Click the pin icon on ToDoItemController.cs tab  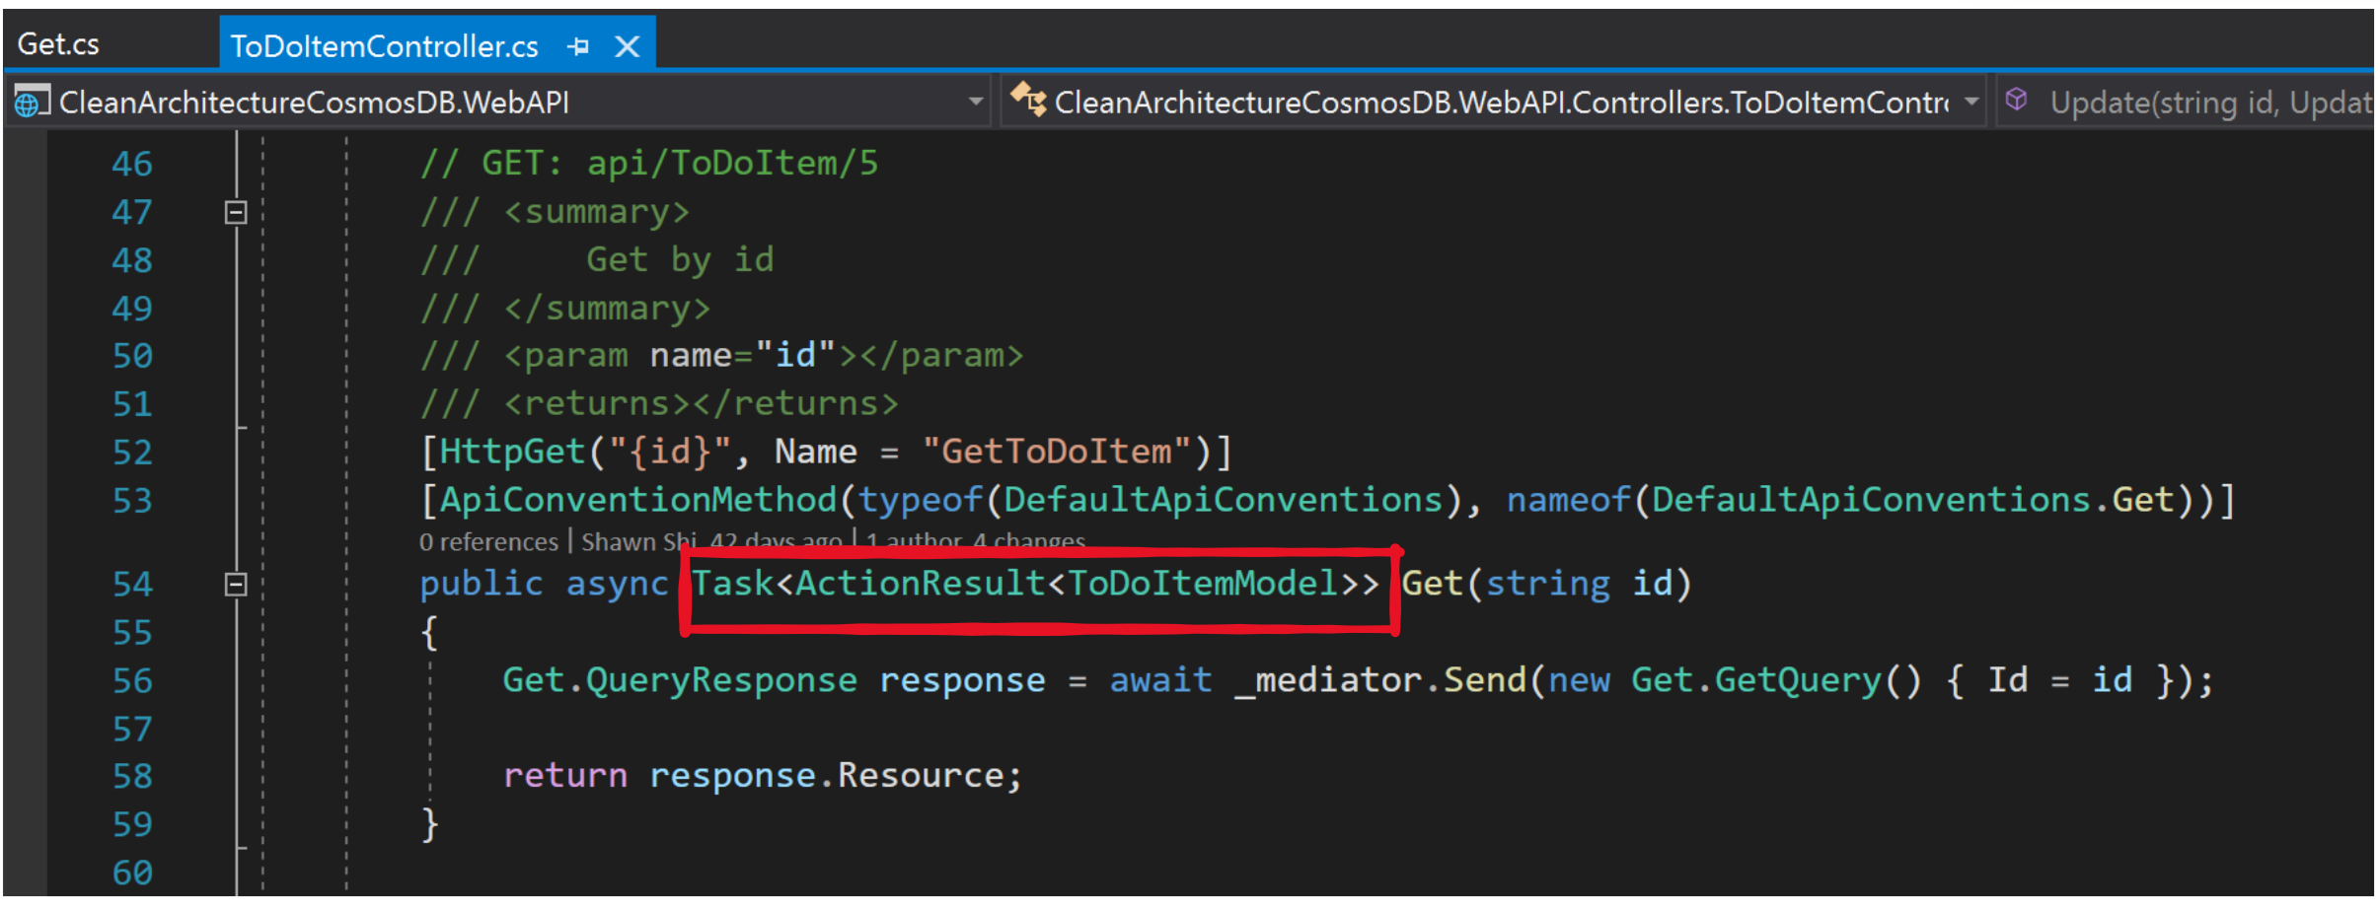[x=579, y=45]
